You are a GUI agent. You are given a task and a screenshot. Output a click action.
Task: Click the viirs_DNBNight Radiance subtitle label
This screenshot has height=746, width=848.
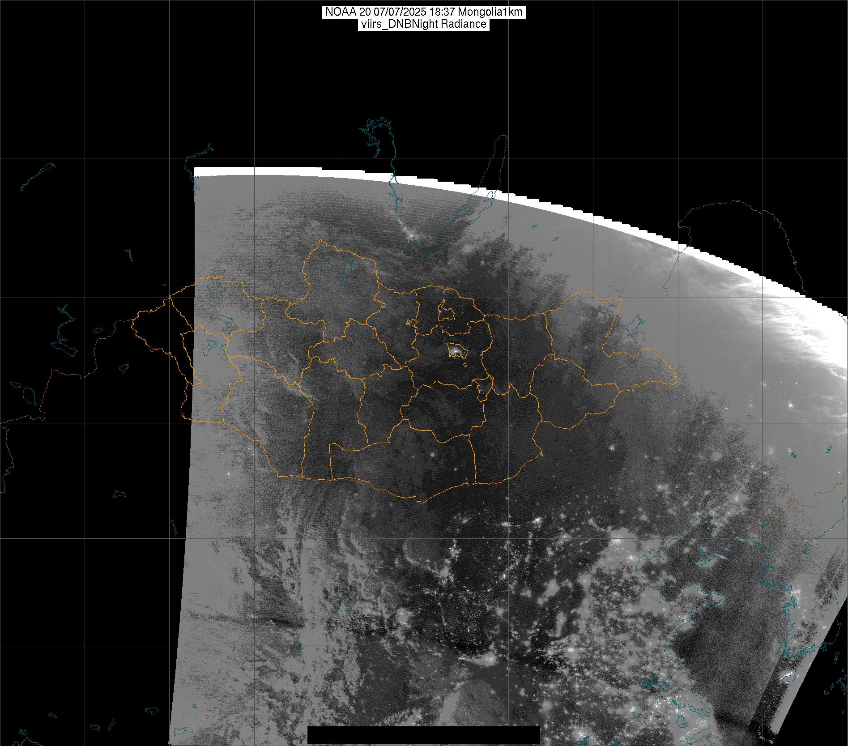point(423,24)
